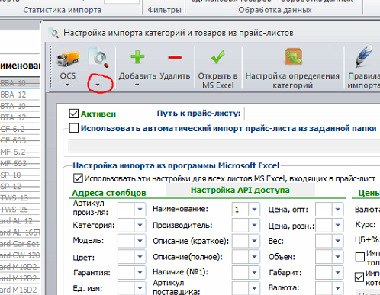Select the Цены tab at right
The image size is (380, 295).
point(369,193)
